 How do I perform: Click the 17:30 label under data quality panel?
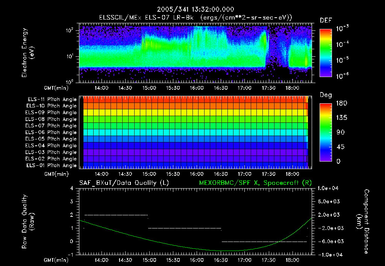[268, 260]
